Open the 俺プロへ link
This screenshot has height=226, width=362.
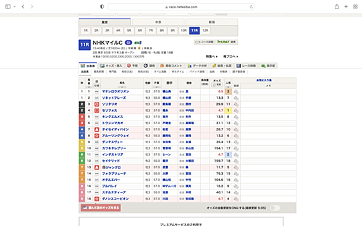(x=230, y=57)
